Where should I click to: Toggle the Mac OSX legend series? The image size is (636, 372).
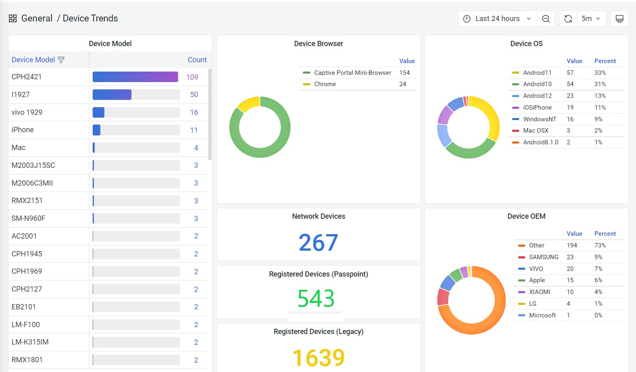[x=536, y=131]
